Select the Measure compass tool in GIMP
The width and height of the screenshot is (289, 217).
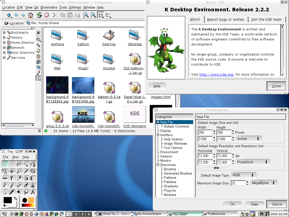click(33, 192)
